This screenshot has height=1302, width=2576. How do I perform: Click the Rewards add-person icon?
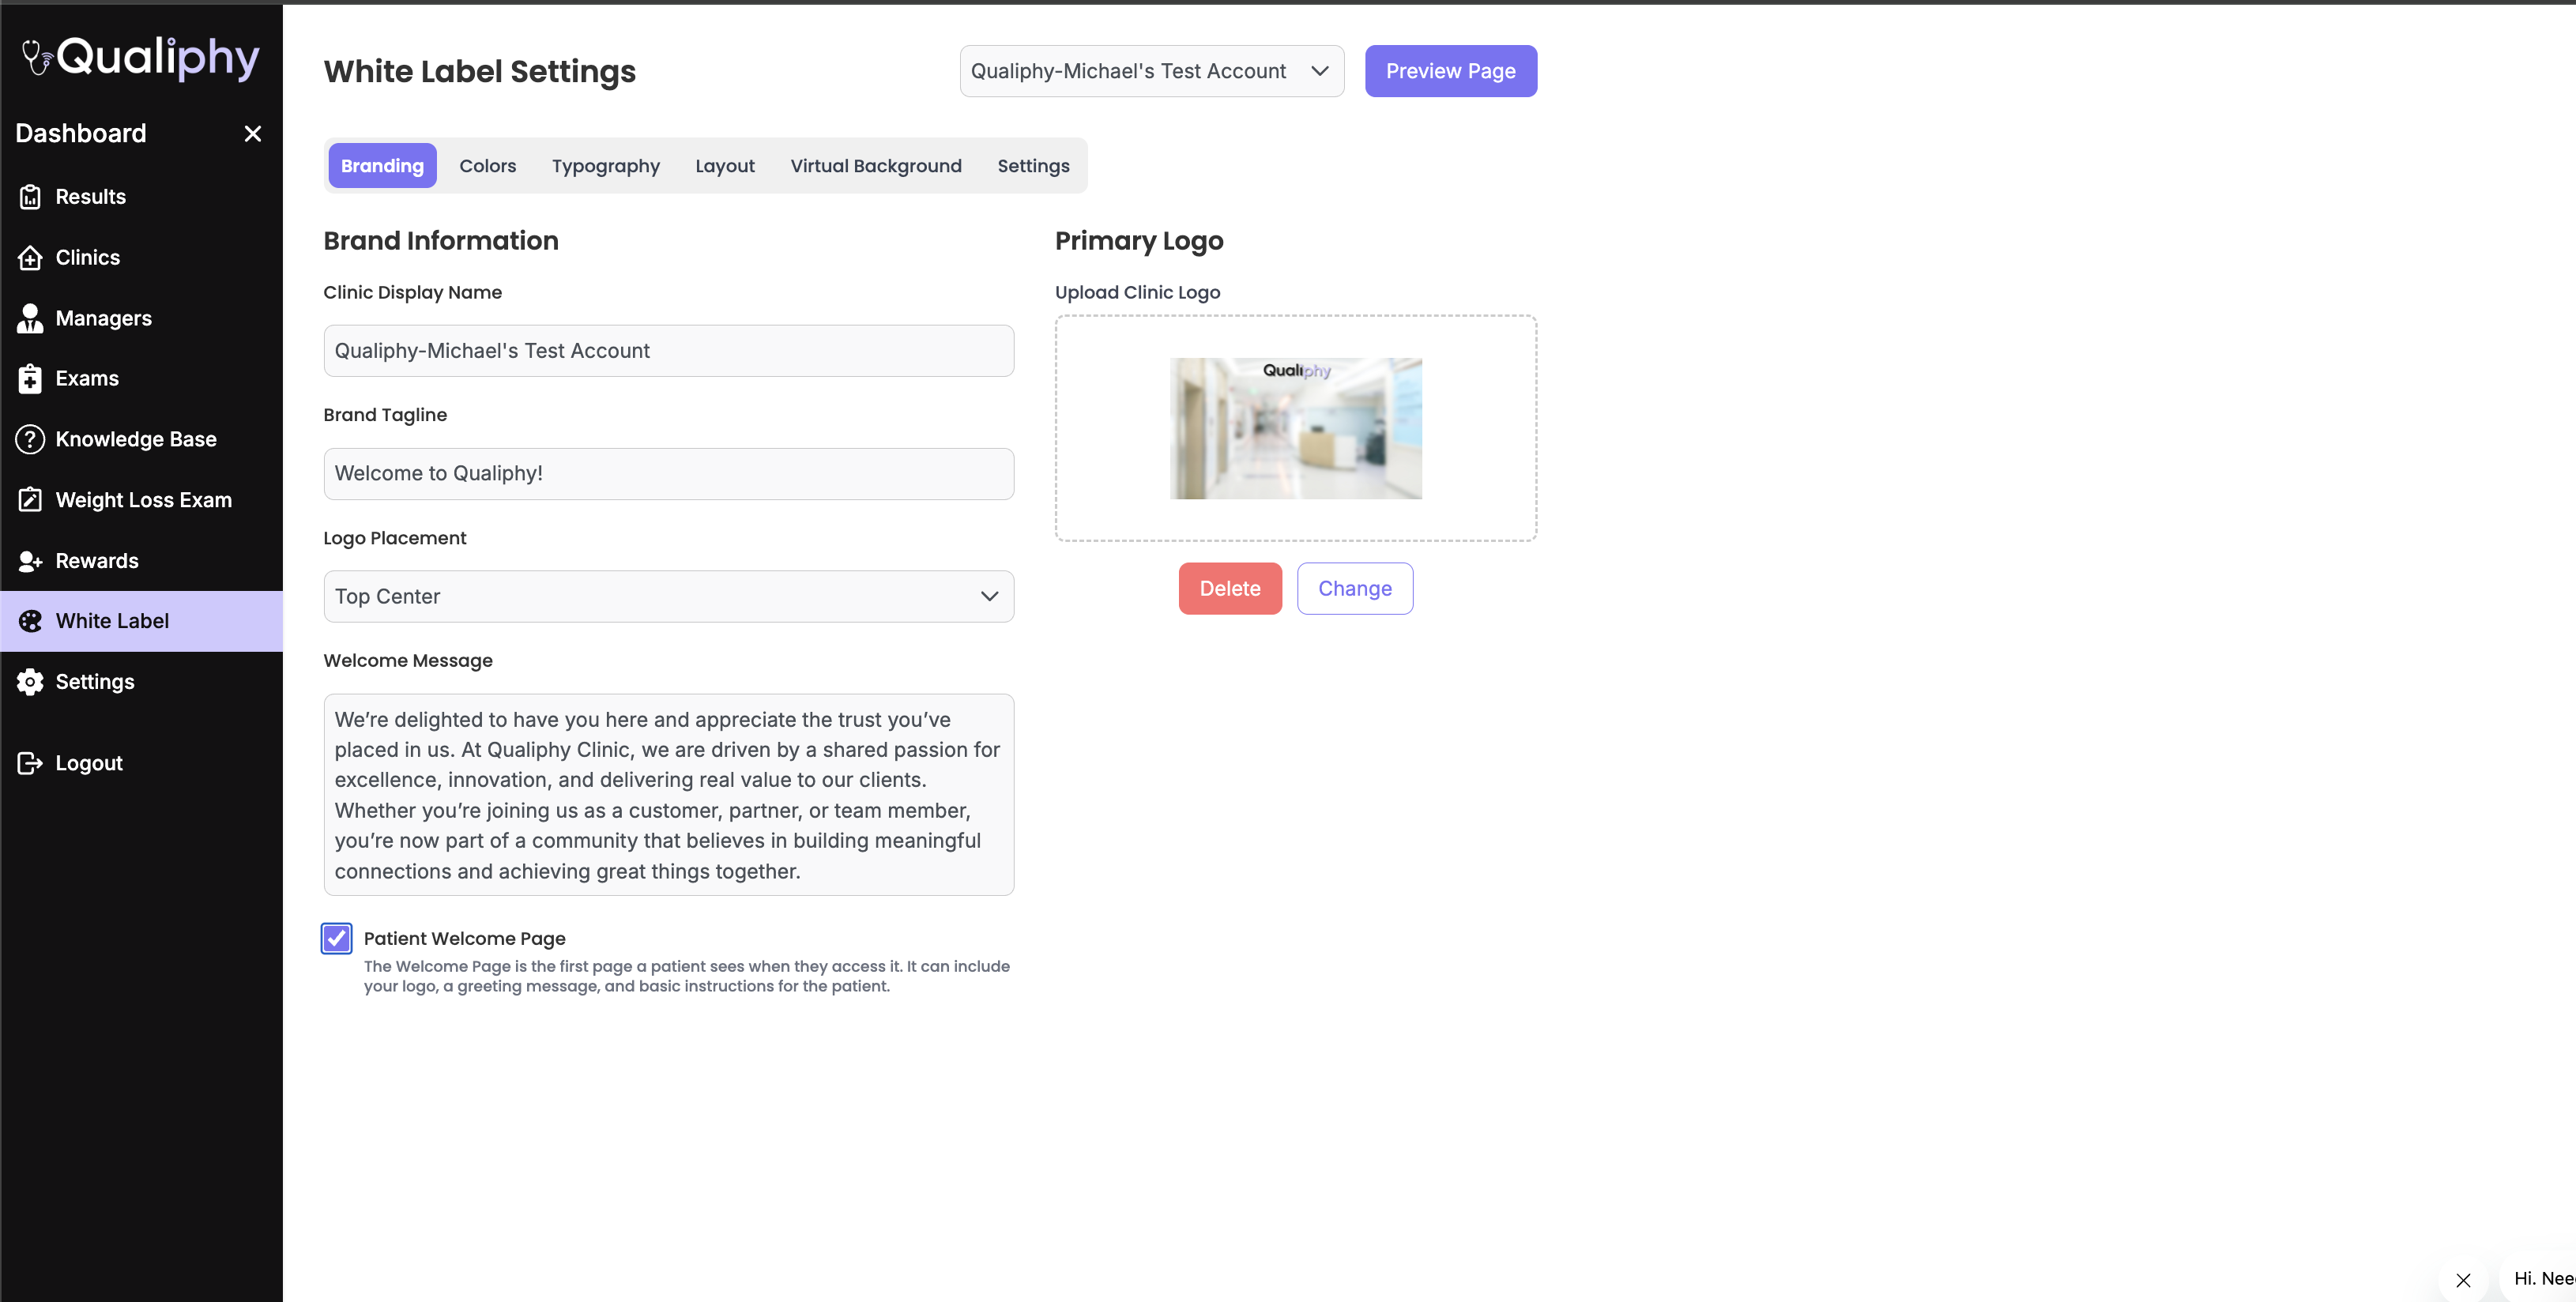point(30,561)
